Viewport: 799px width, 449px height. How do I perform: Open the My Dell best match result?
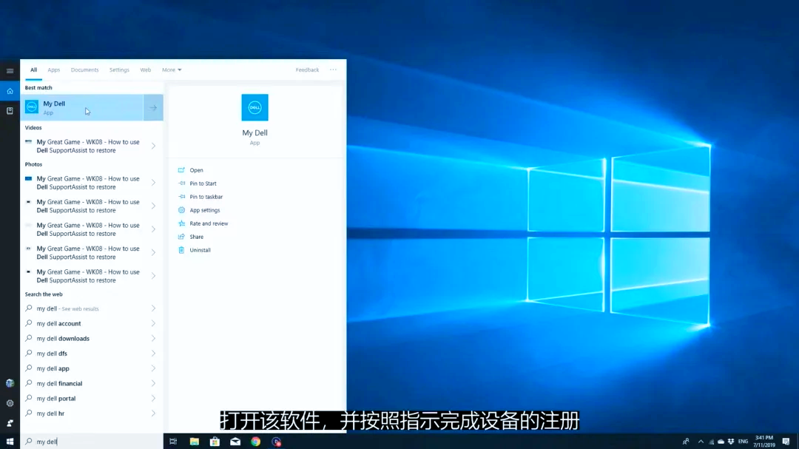pyautogui.click(x=81, y=107)
